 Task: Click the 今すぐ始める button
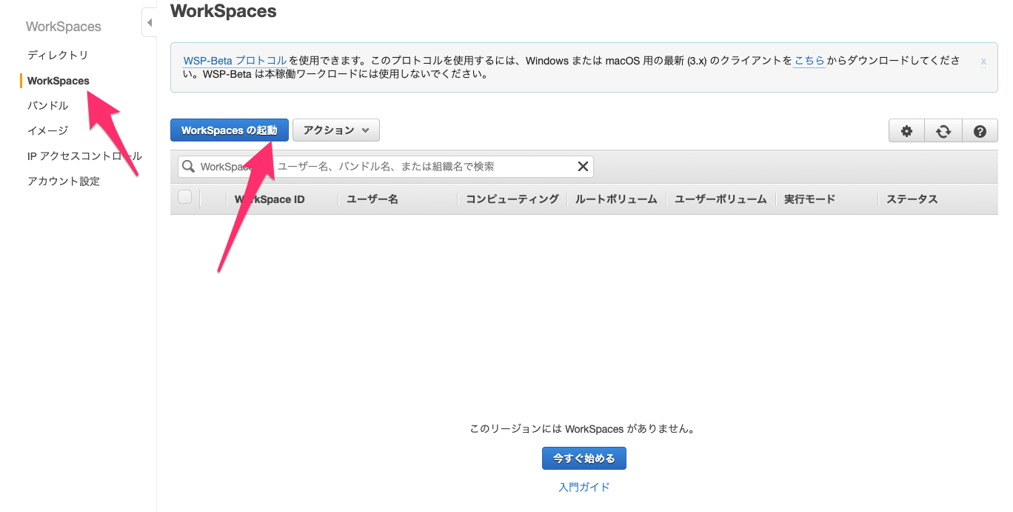pos(584,459)
